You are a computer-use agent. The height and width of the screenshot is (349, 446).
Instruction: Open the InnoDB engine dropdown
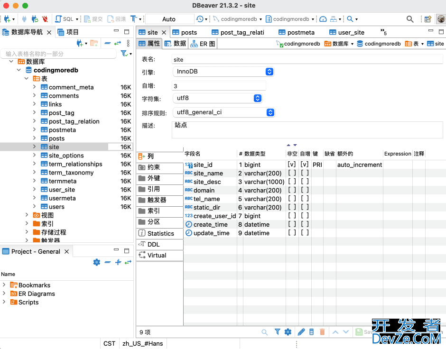pyautogui.click(x=223, y=72)
